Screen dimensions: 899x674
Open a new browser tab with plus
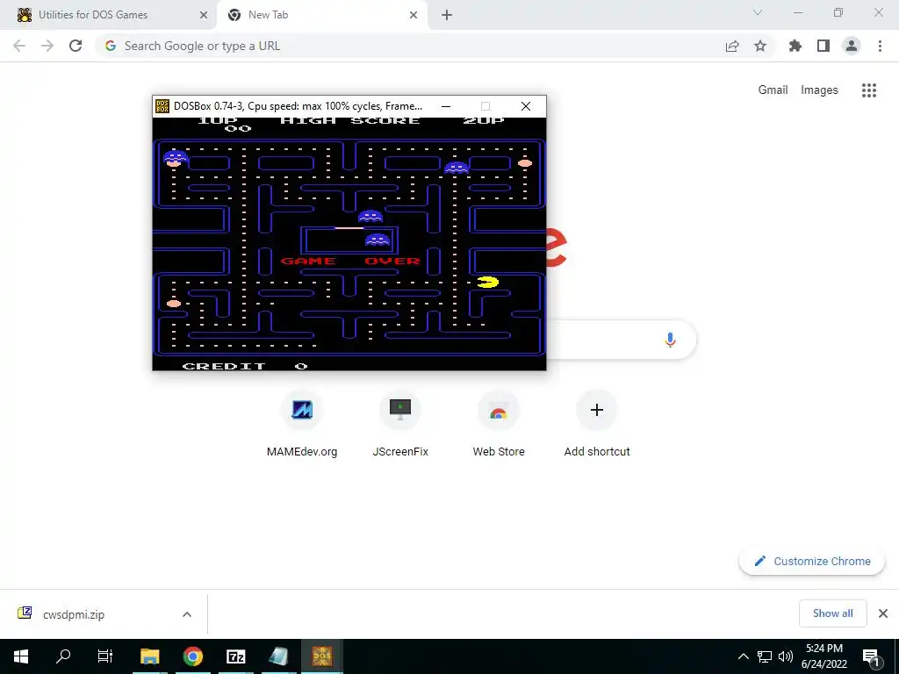point(447,16)
